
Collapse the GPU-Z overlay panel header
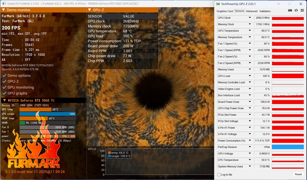click(89, 10)
